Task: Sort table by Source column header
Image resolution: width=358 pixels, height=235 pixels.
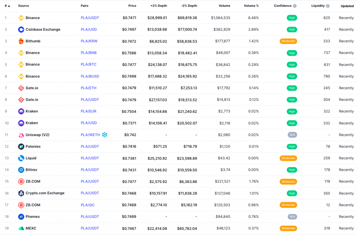Action: point(23,6)
